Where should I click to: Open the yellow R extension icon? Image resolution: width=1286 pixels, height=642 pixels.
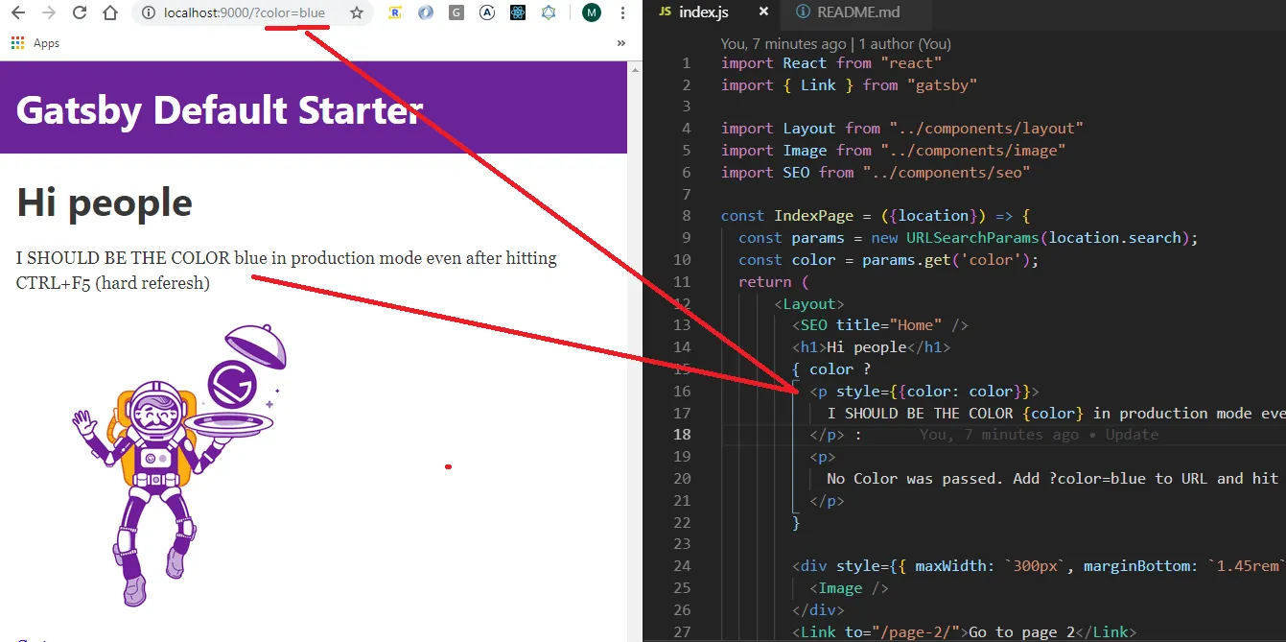(x=395, y=13)
